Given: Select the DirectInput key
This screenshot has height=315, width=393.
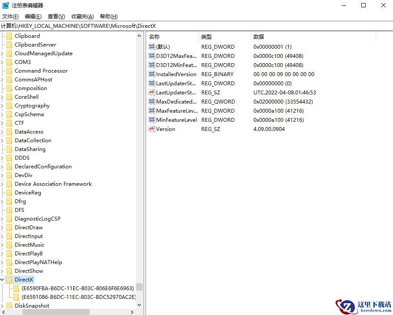Looking at the screenshot, I should pos(29,236).
